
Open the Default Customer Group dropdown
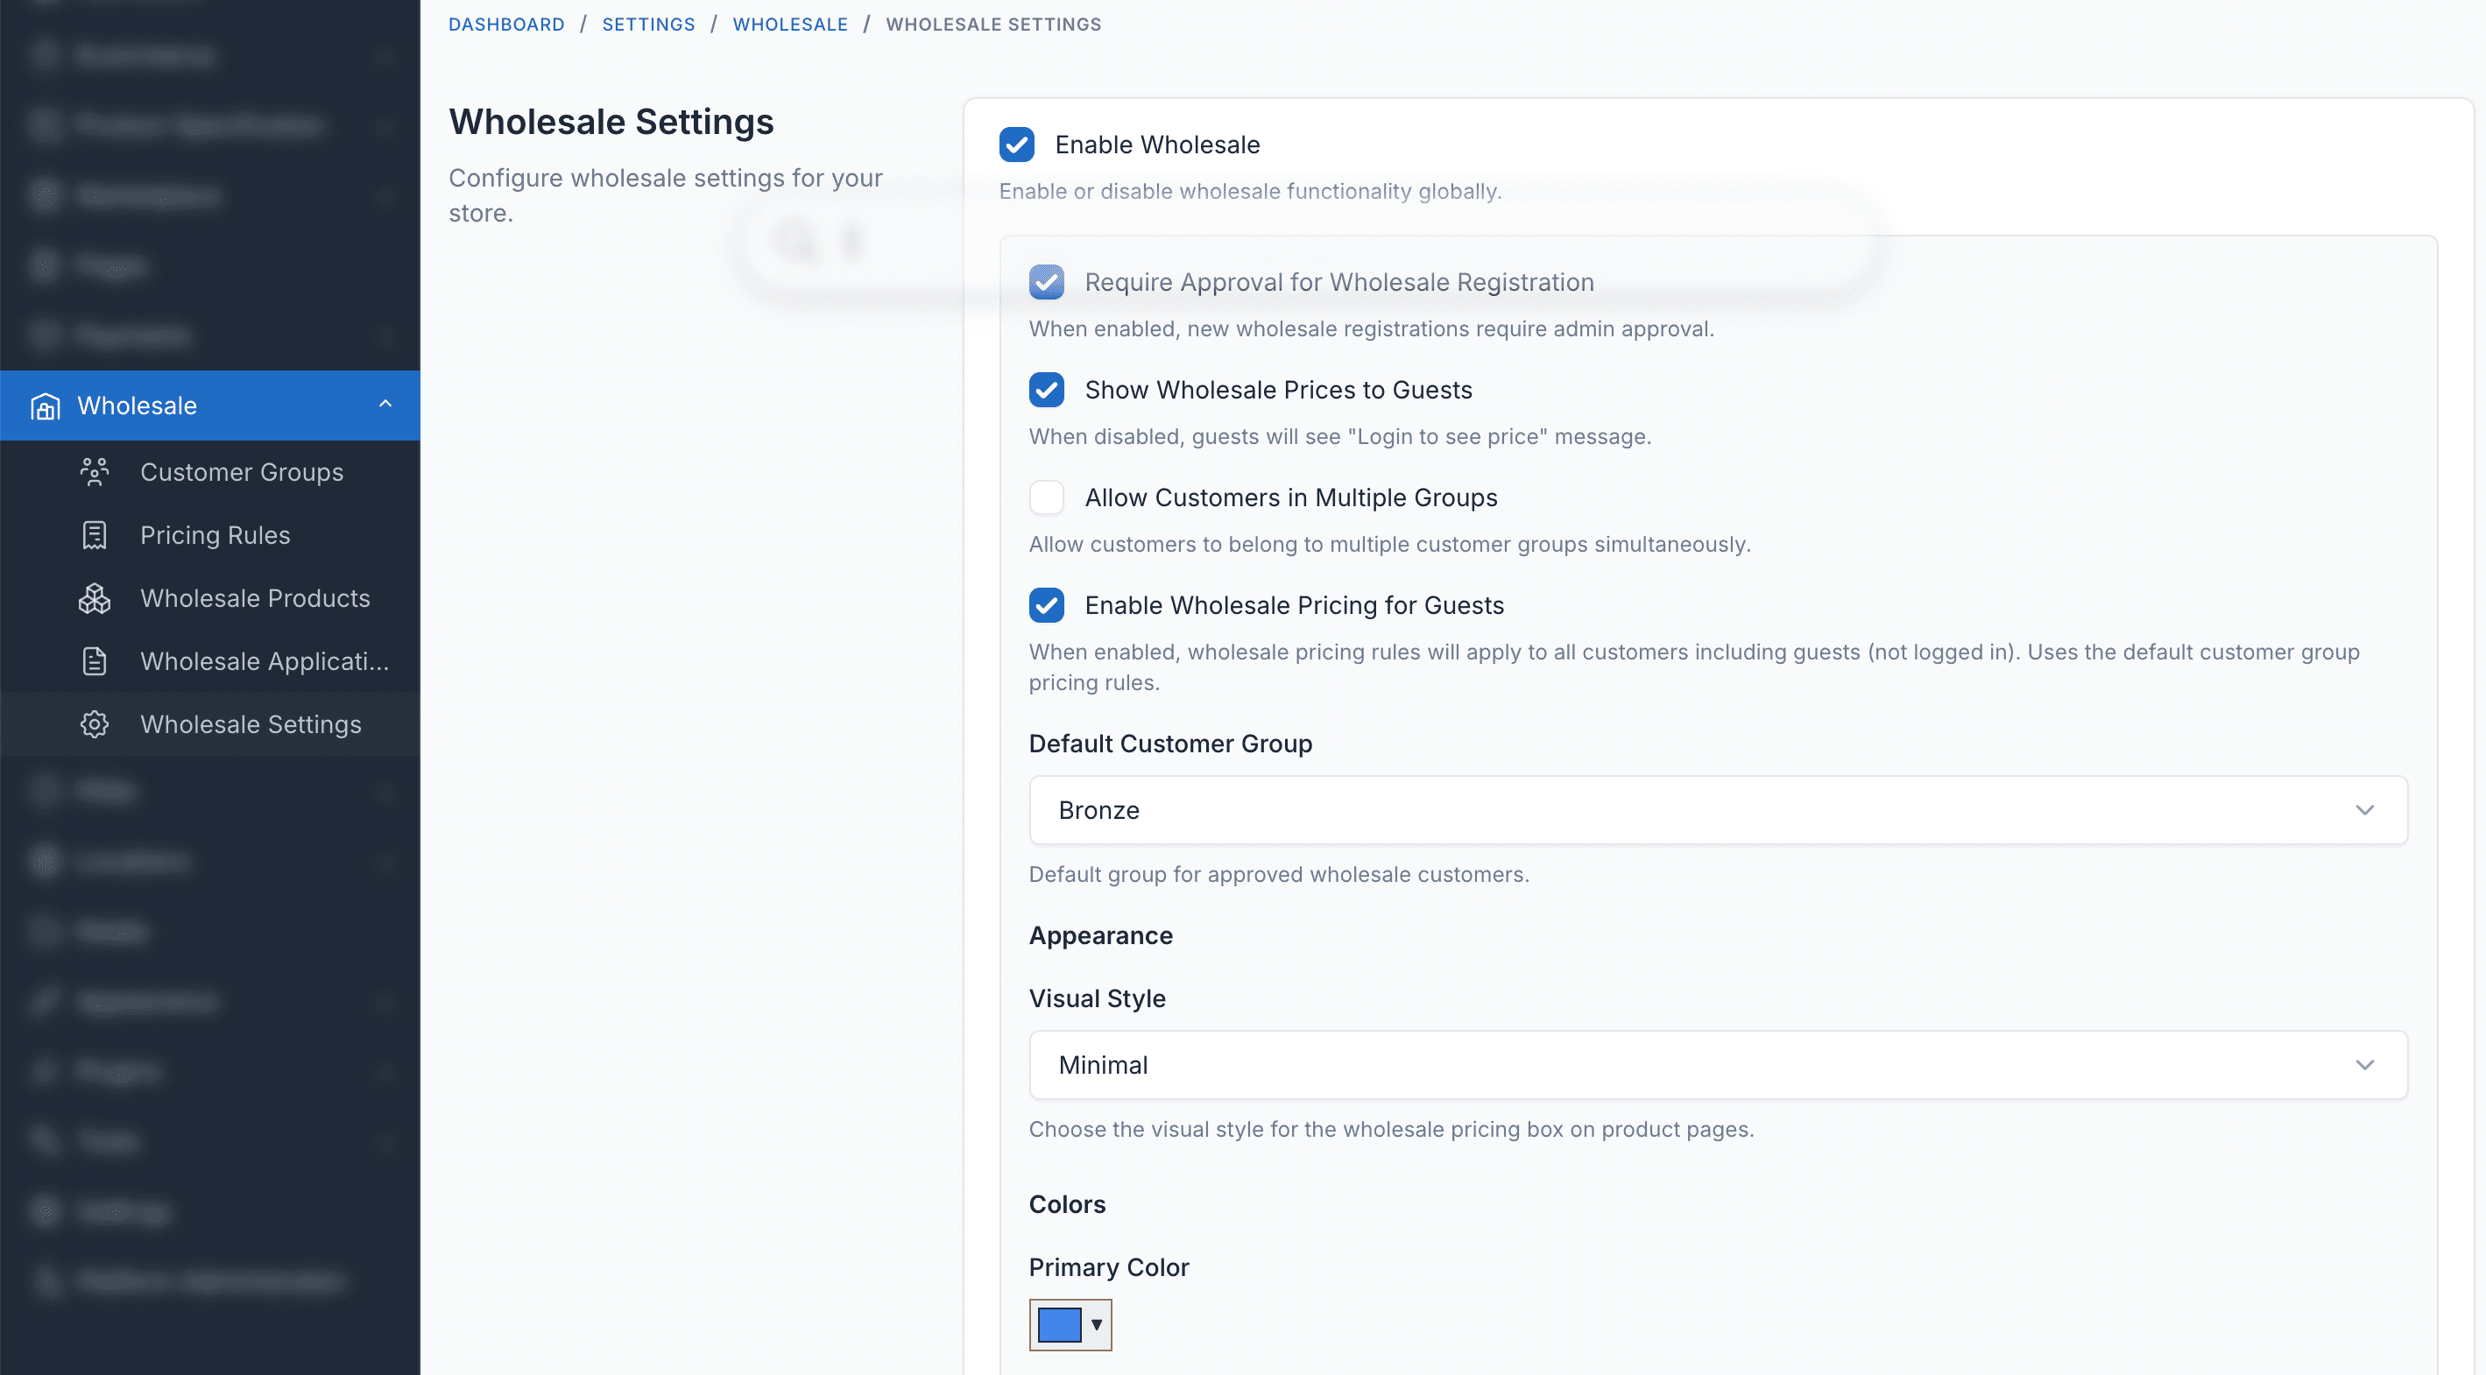(x=1717, y=810)
